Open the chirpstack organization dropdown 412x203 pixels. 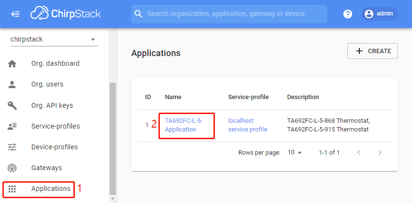coord(54,40)
